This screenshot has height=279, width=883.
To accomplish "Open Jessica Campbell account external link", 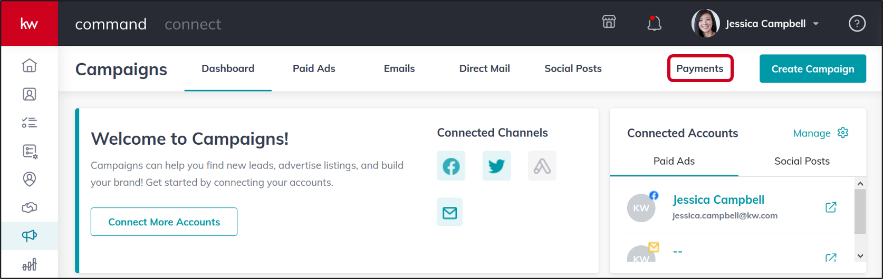I will tap(831, 207).
